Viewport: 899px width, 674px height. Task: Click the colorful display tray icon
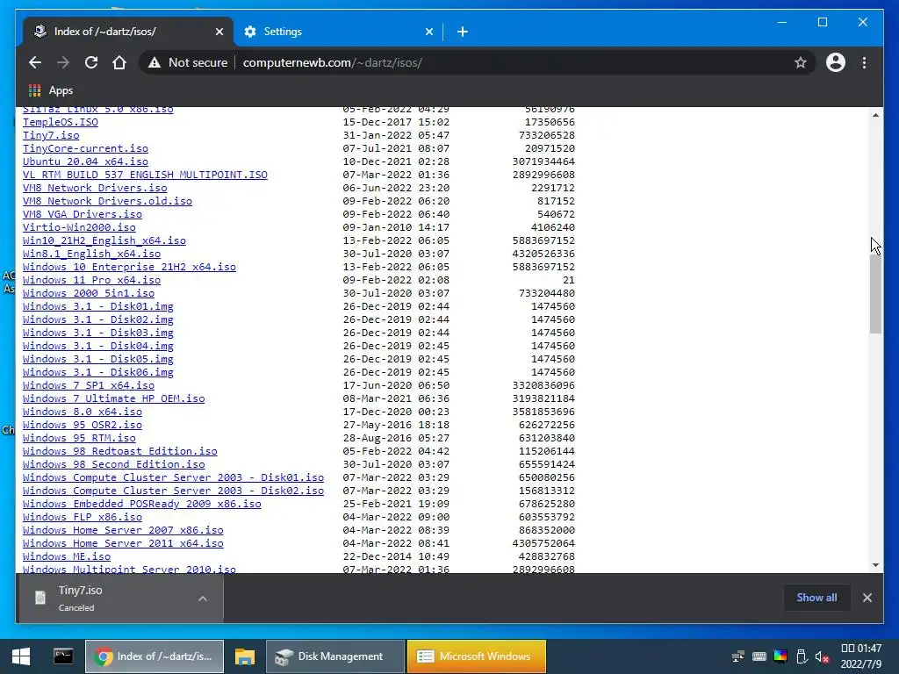(x=780, y=656)
